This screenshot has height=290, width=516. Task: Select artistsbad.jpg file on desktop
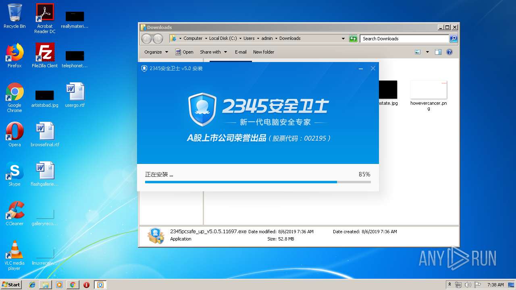point(45,99)
